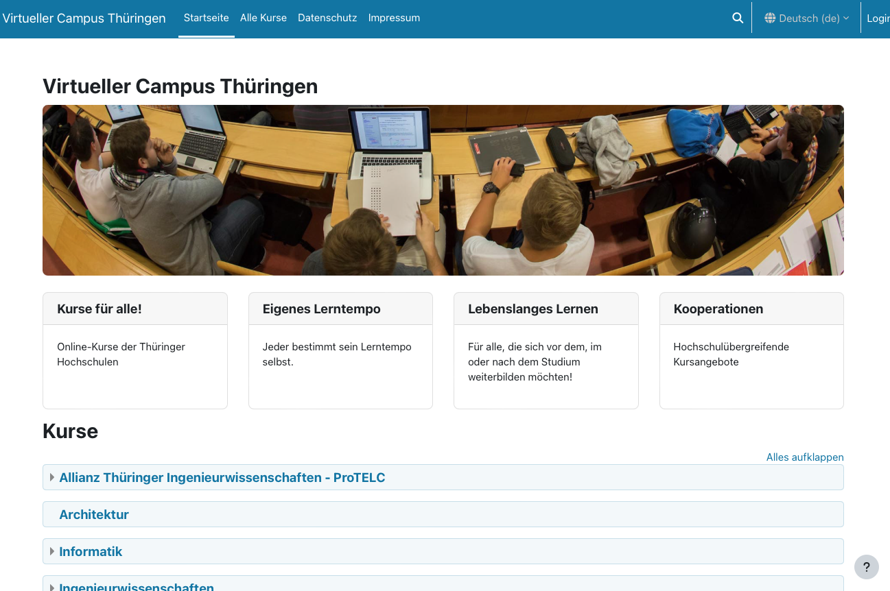Open Allianz Thüringer Ingenieurwissenschaften - ProTELC link
Image resolution: width=890 pixels, height=591 pixels.
[x=222, y=478]
